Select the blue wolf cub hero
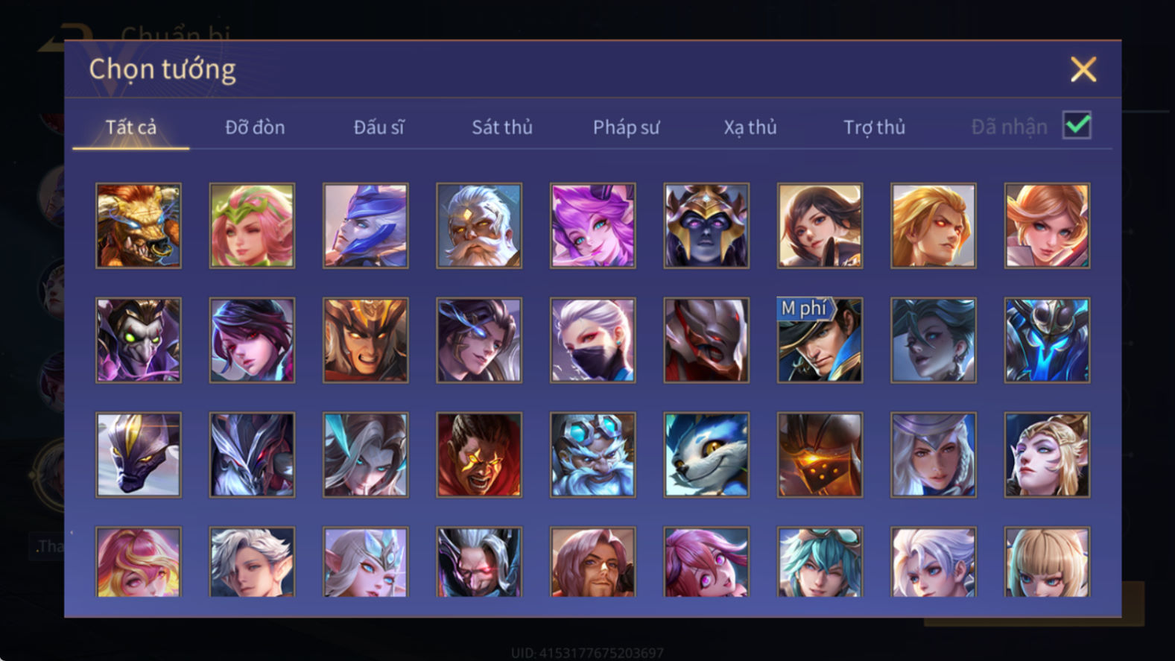This screenshot has width=1175, height=661. 706,455
